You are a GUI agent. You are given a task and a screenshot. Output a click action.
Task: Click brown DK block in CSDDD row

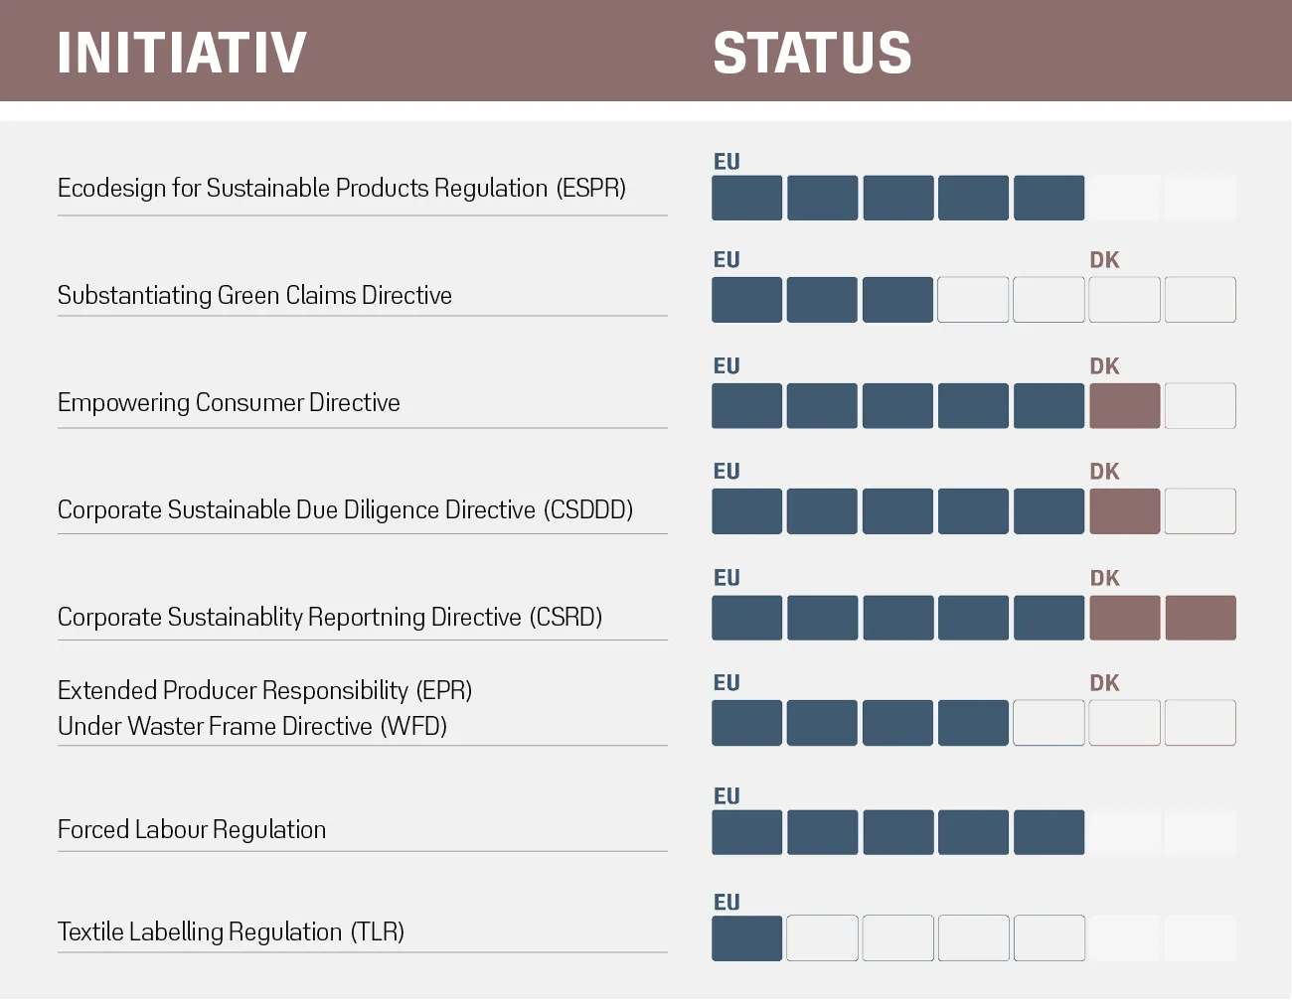[1125, 511]
